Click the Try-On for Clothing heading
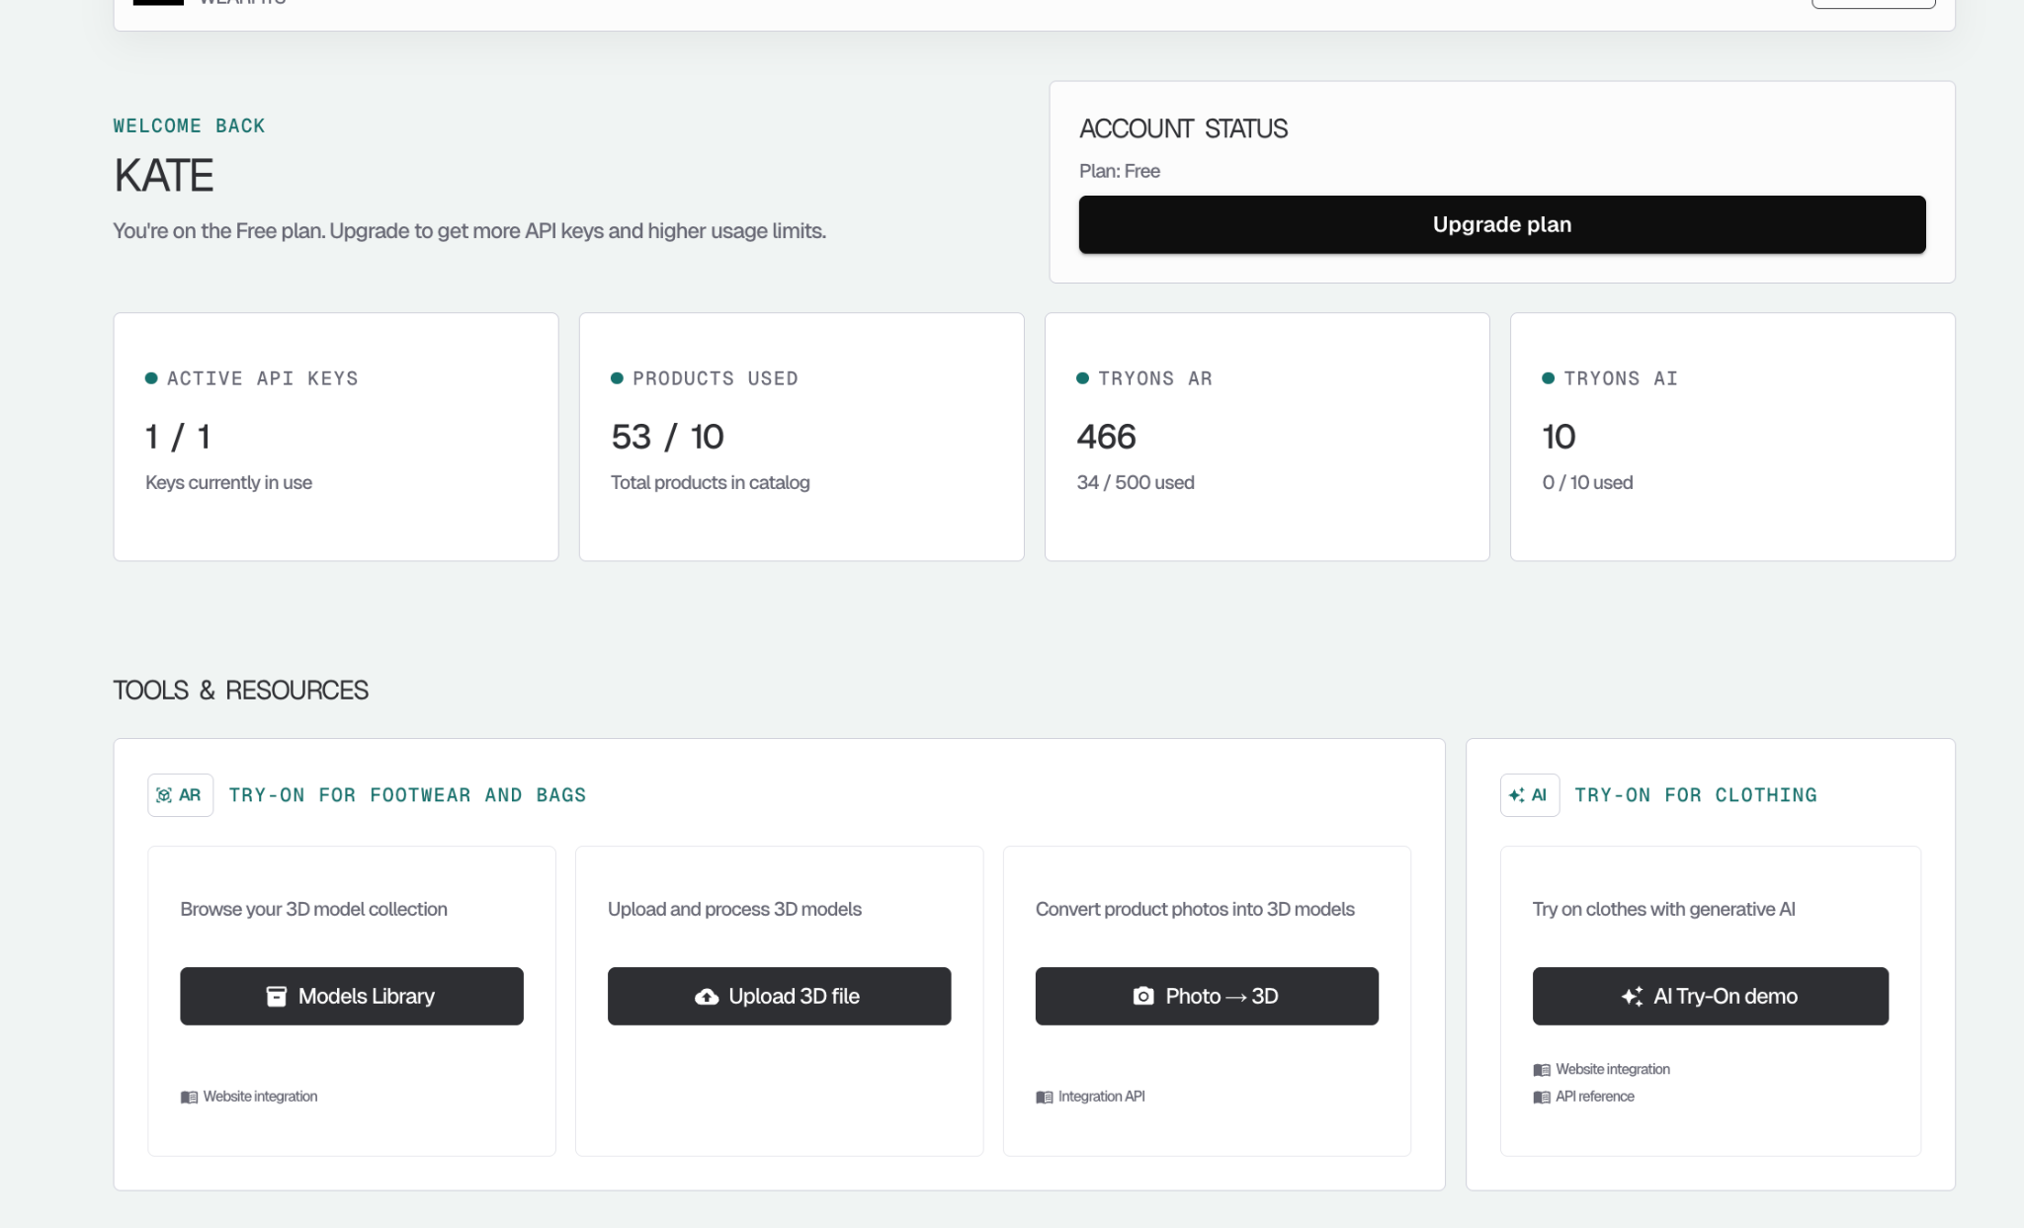The image size is (2024, 1228). tap(1695, 795)
